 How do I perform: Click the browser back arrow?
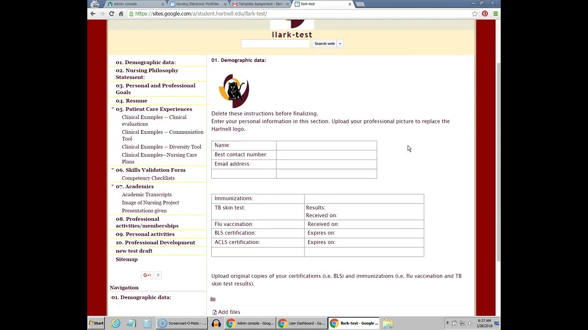[93, 14]
